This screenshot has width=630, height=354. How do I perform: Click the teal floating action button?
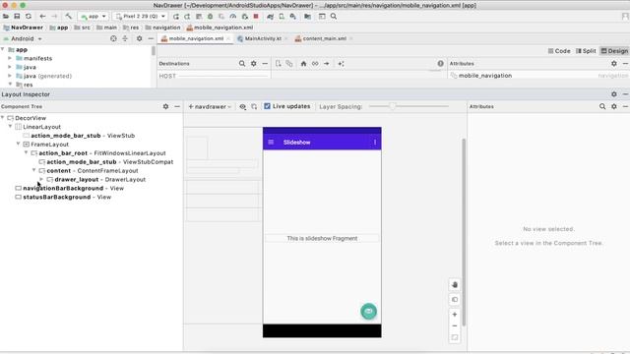pos(368,311)
